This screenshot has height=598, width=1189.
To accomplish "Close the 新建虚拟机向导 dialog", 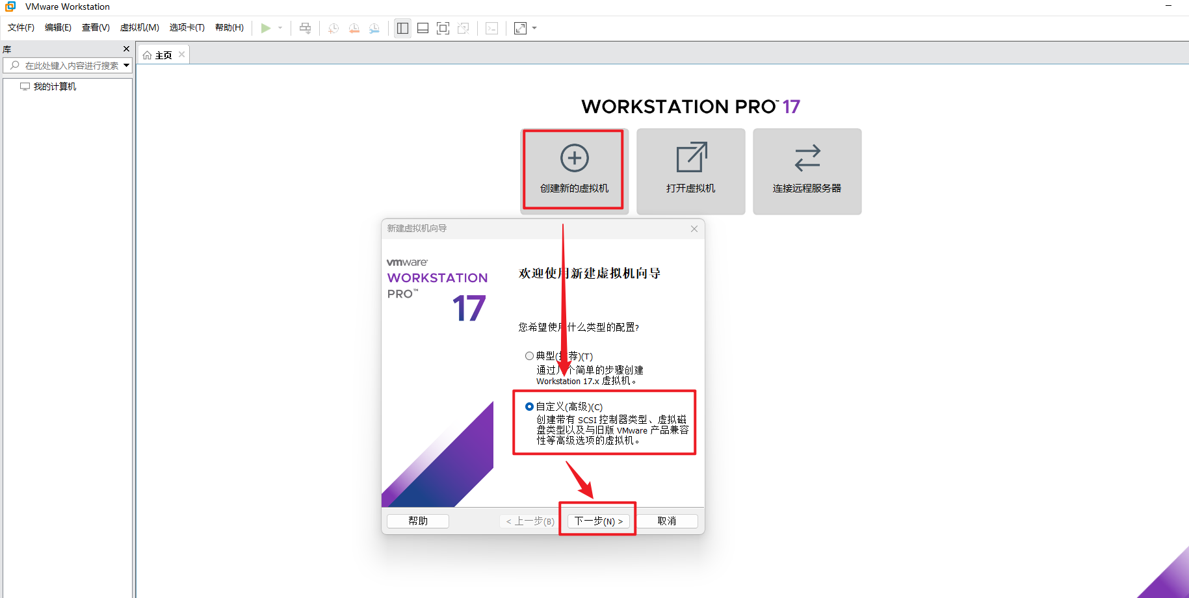I will [x=694, y=229].
